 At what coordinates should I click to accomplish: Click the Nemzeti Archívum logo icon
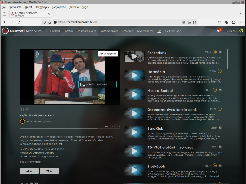[x=5, y=31]
